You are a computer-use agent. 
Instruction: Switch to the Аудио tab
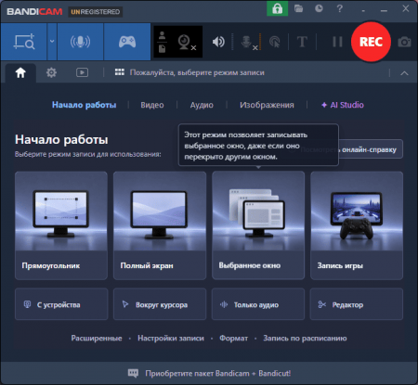202,105
